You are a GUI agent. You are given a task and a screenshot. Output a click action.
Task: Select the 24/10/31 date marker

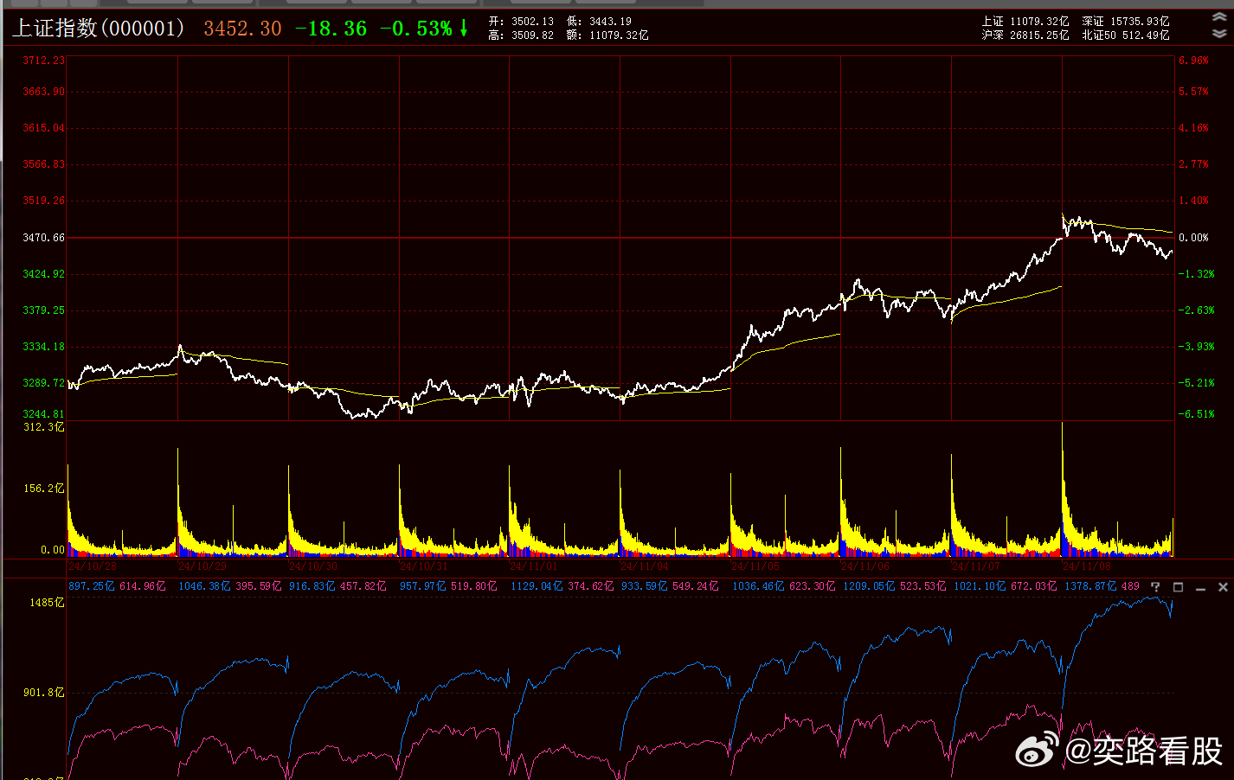coord(424,566)
